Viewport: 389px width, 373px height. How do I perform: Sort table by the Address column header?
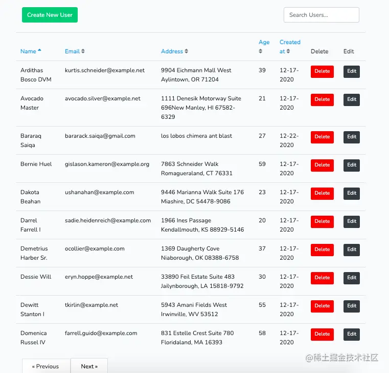tap(172, 51)
